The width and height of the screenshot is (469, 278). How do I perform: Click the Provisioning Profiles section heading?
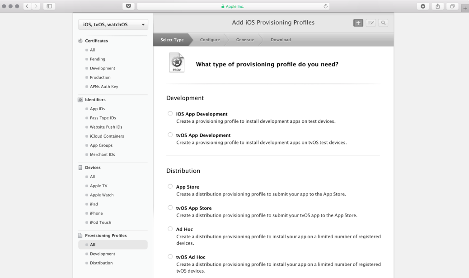click(x=106, y=235)
